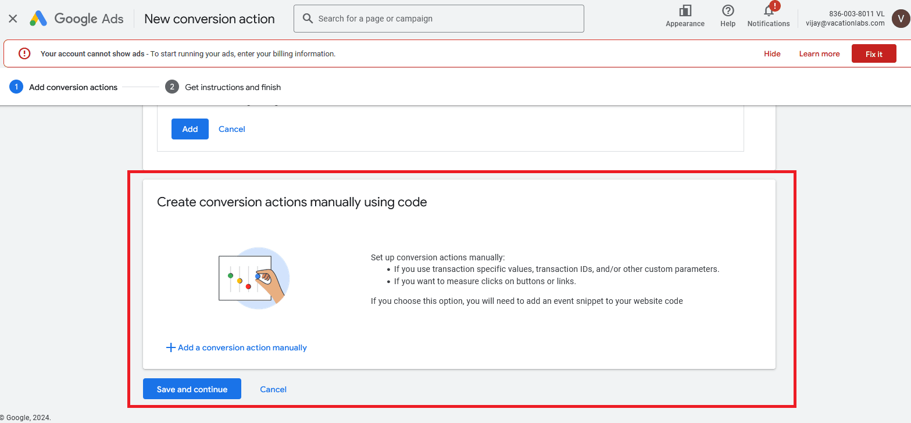Open the Help question mark icon

(727, 11)
